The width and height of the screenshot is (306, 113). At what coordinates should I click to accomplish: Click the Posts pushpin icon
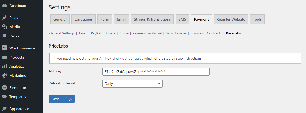point(5,18)
